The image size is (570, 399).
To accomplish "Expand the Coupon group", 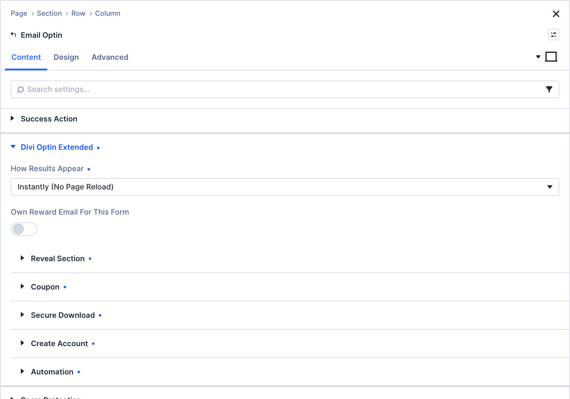I will [x=290, y=287].
